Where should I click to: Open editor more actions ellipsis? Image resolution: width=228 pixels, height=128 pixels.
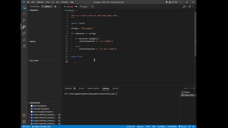click(x=193, y=6)
